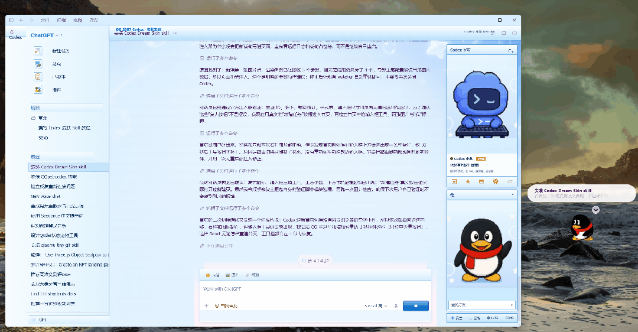The height and width of the screenshot is (332, 638).
Task: Click the blue stop generation button
Action: point(416,306)
